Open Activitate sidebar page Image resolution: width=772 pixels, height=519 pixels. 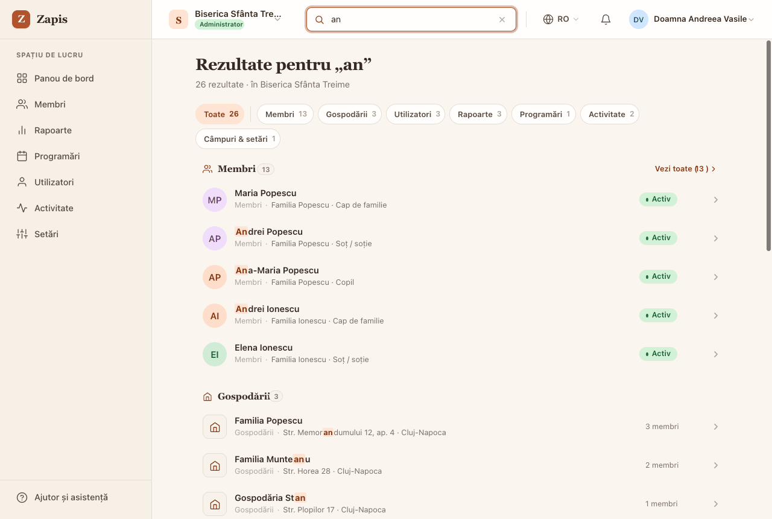[x=75, y=208]
